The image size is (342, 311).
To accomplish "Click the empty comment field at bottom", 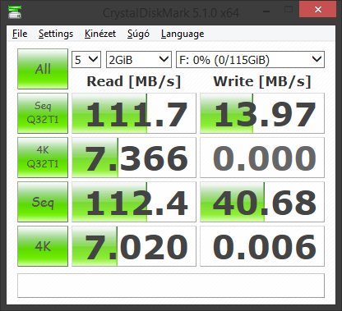I will coord(171,286).
